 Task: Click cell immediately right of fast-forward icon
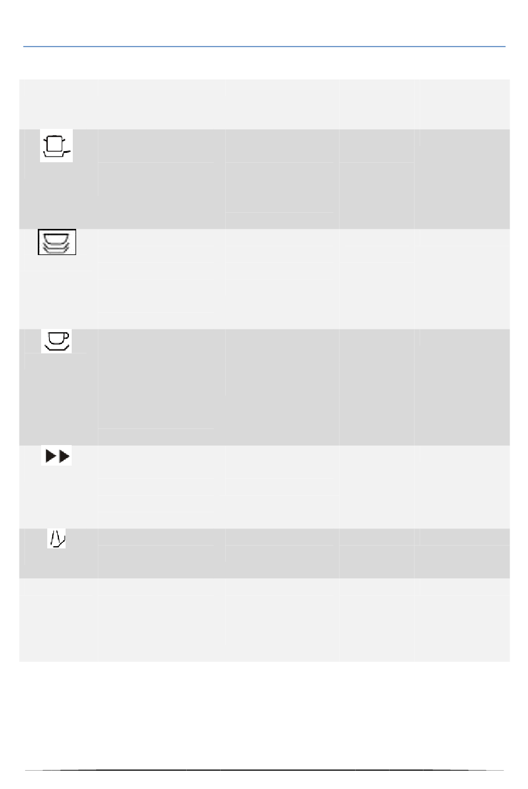click(162, 462)
